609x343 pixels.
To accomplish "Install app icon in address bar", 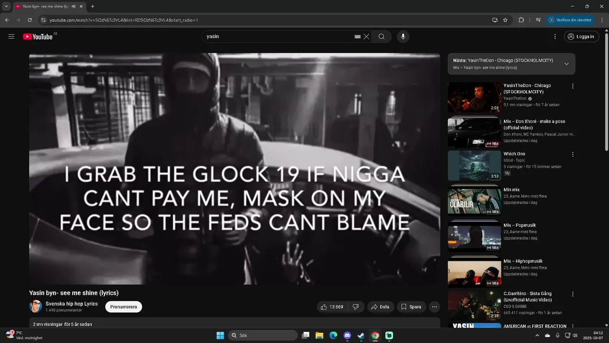I will pyautogui.click(x=495, y=20).
